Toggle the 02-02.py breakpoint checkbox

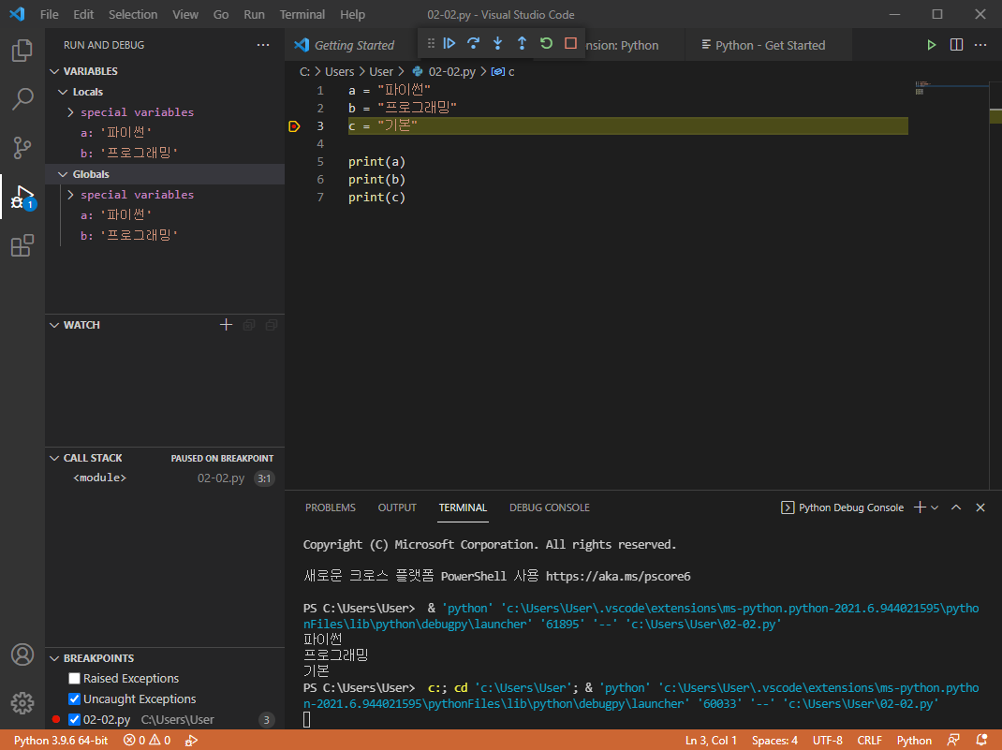[x=74, y=719]
